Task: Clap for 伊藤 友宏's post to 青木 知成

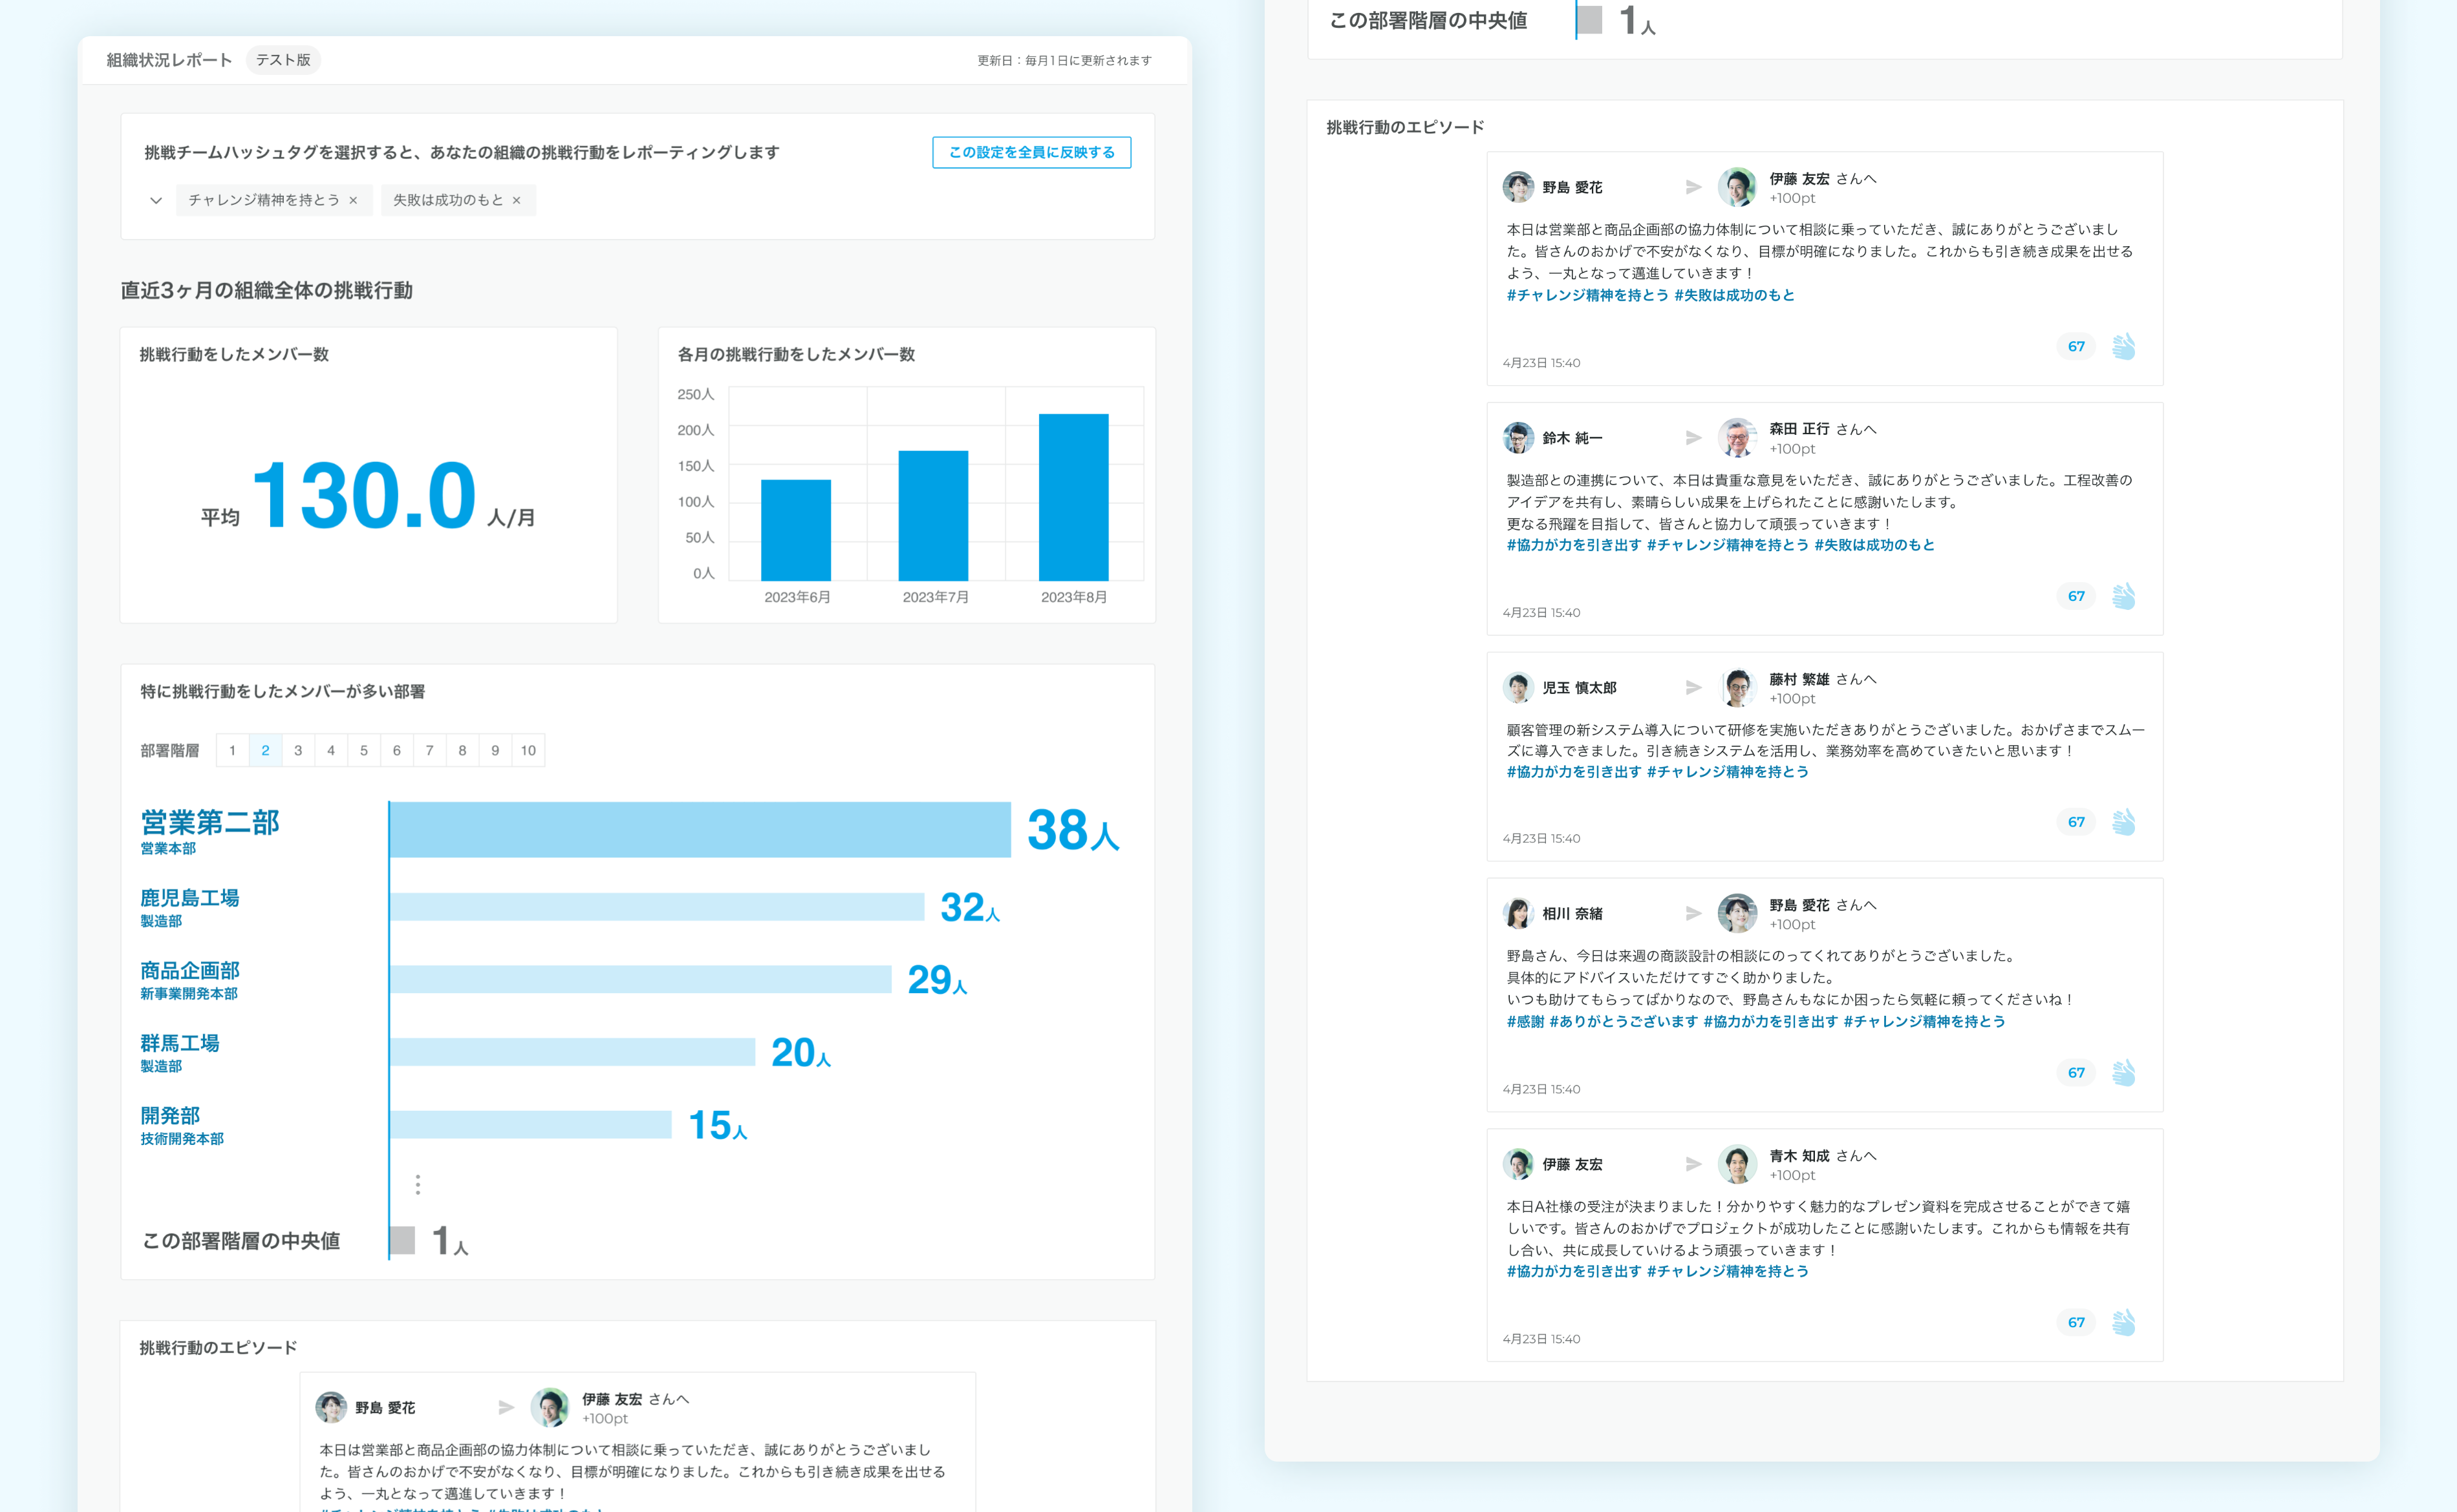Action: tap(2124, 1322)
